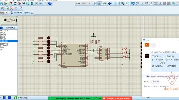Click the overview thumbnail preview

click(9, 20)
